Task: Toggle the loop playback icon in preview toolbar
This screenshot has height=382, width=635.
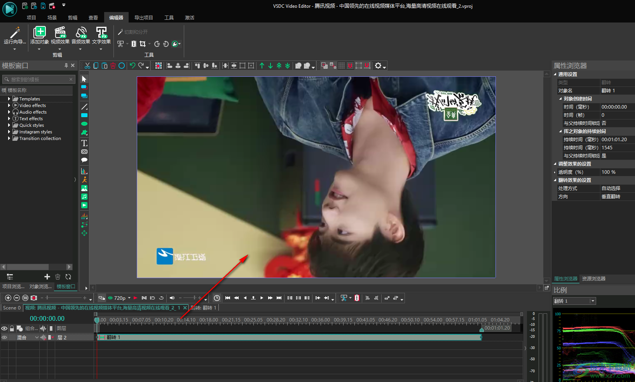Action: coord(161,298)
